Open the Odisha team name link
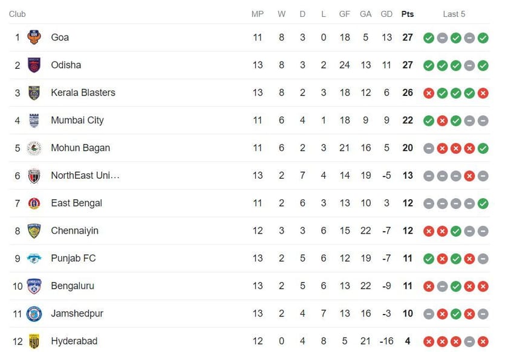 (x=66, y=65)
